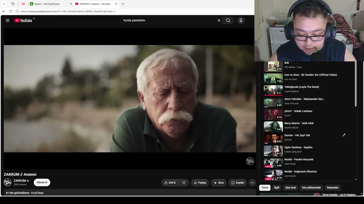
Task: View site info icon in the address bar
Action: (x=17, y=11)
